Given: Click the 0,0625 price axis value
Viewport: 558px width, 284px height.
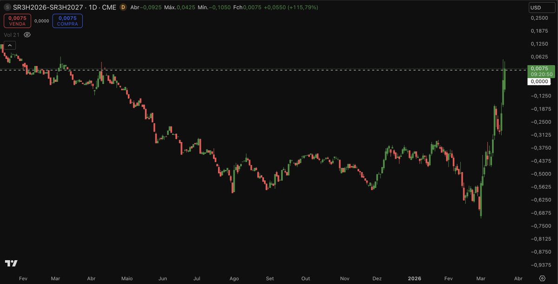Looking at the screenshot, I should [x=539, y=57].
